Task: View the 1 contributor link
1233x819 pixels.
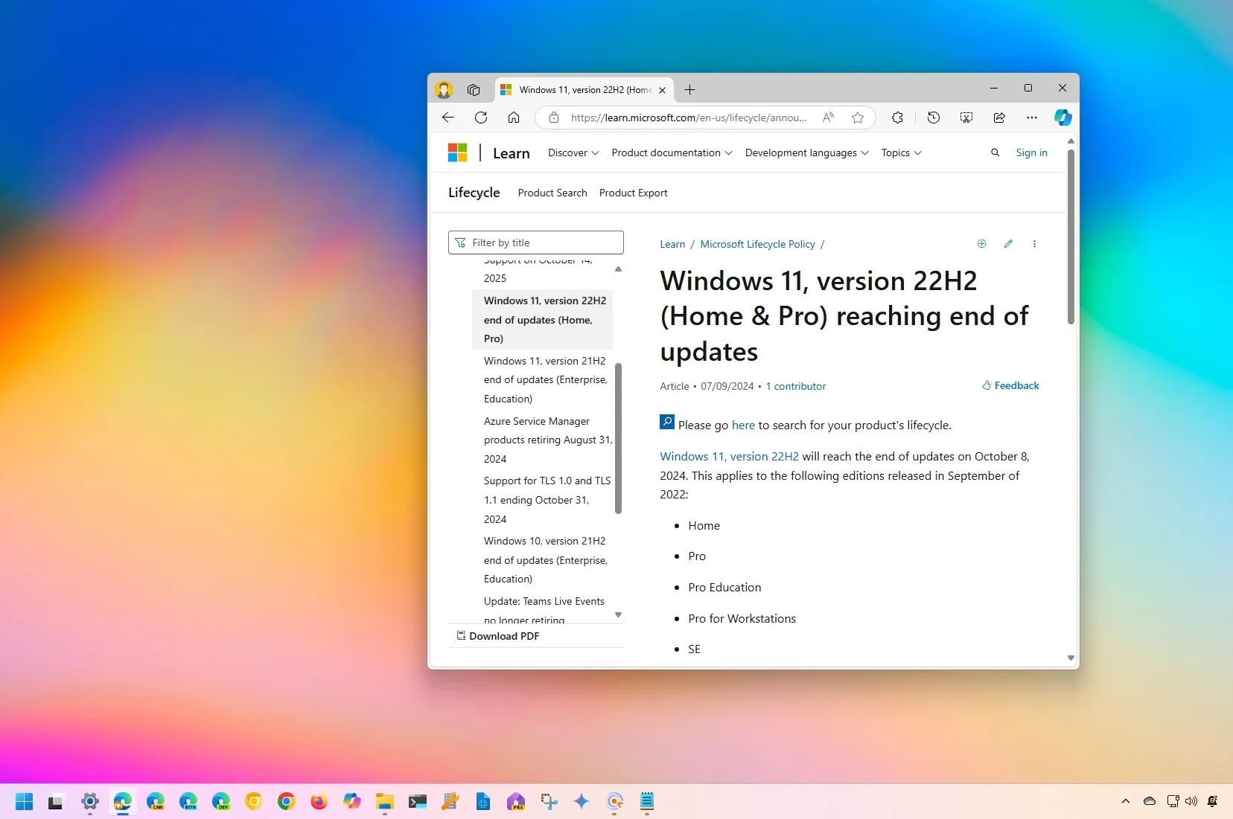Action: (796, 386)
